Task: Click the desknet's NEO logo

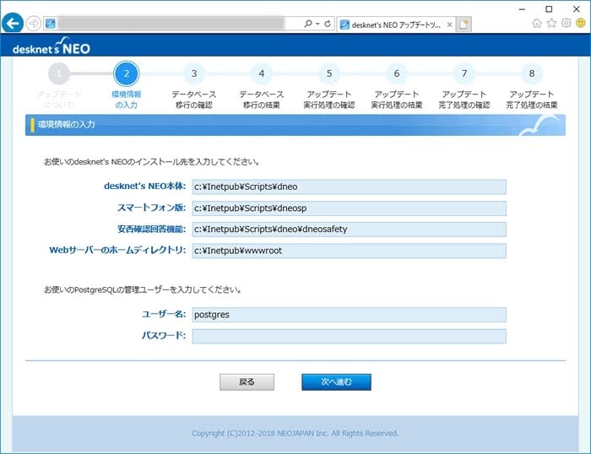Action: [52, 46]
